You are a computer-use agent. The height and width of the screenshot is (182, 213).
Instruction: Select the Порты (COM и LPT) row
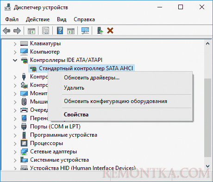[x=55, y=127]
